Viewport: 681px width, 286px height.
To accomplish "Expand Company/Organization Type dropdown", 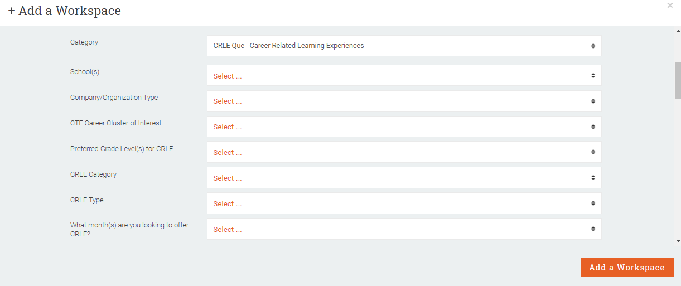I will [x=404, y=101].
